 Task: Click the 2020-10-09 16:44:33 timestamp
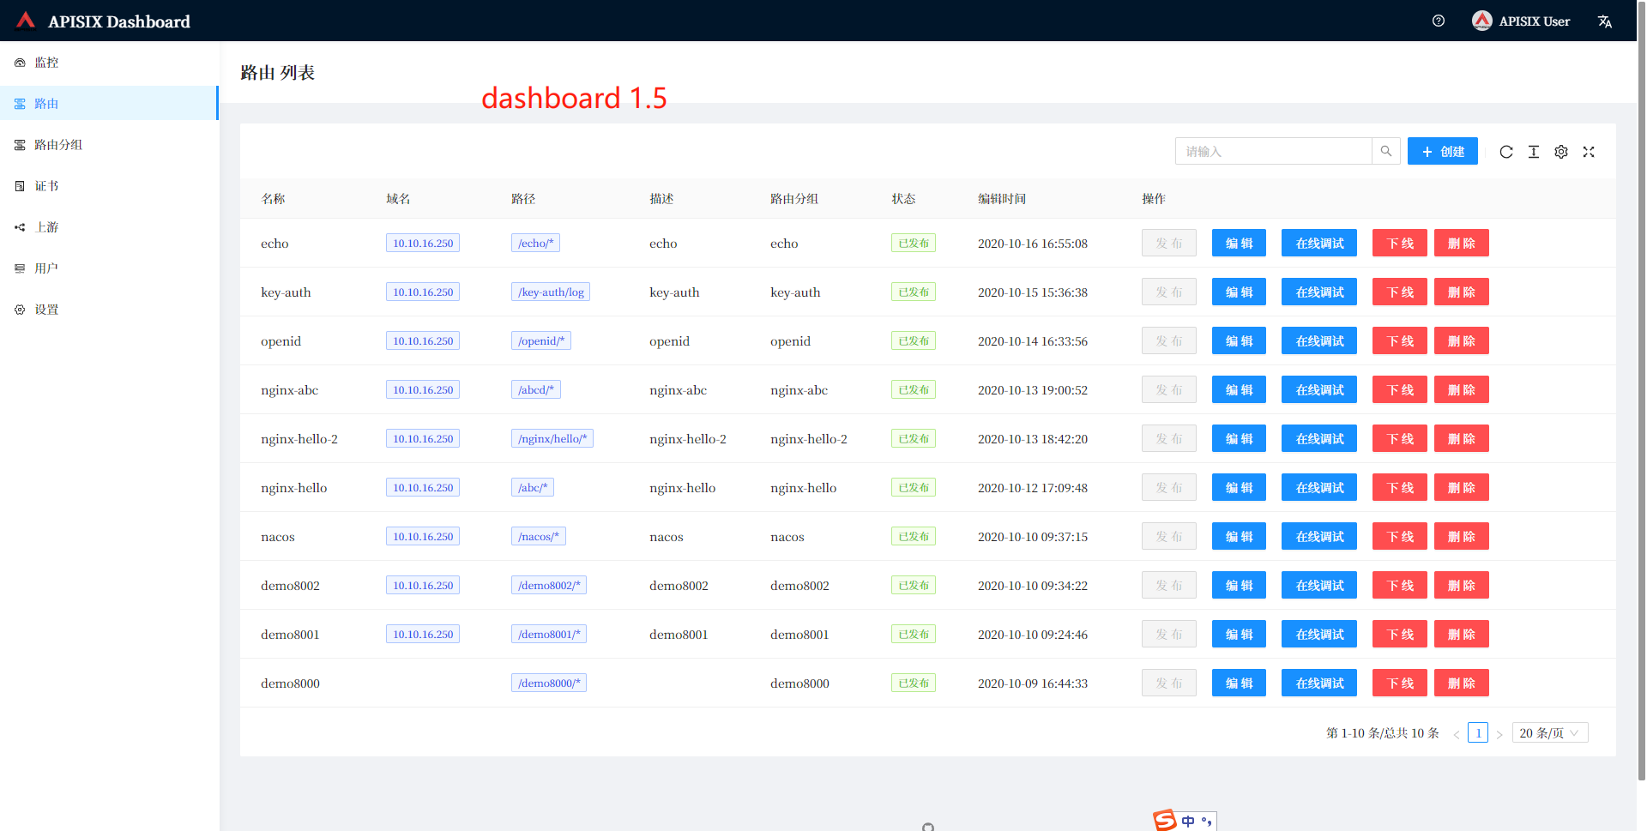[1033, 683]
